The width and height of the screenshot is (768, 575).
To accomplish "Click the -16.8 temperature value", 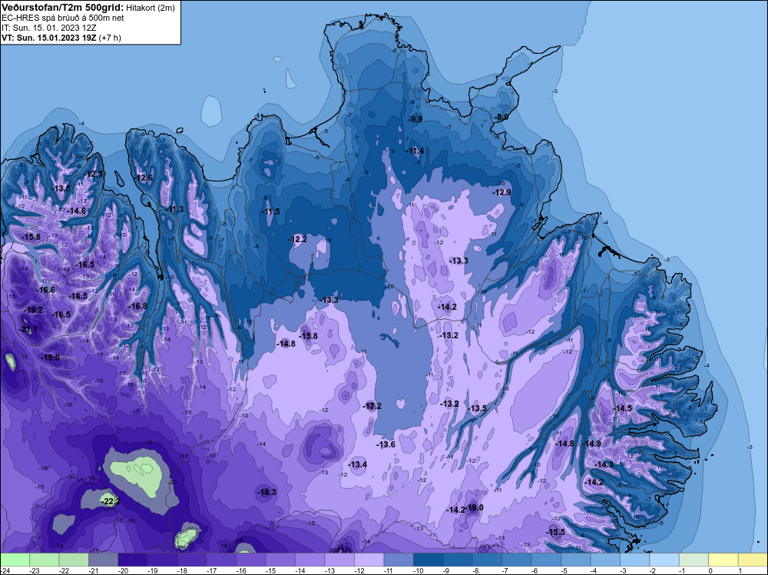I will (137, 306).
